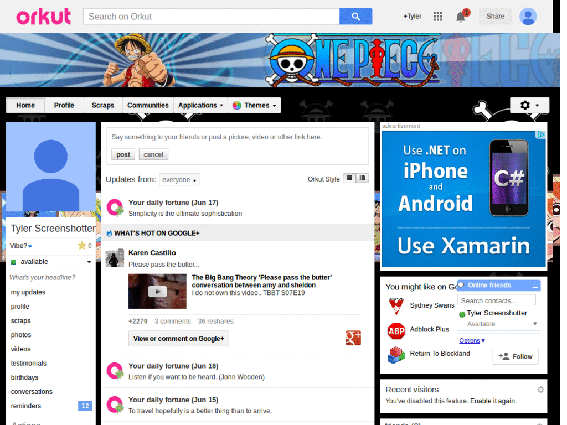Click the AdChoices icon on advertisement

coord(540,135)
